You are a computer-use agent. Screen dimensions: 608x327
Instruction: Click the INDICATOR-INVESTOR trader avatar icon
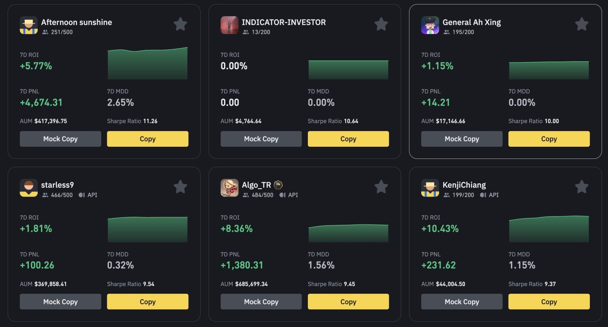[229, 25]
